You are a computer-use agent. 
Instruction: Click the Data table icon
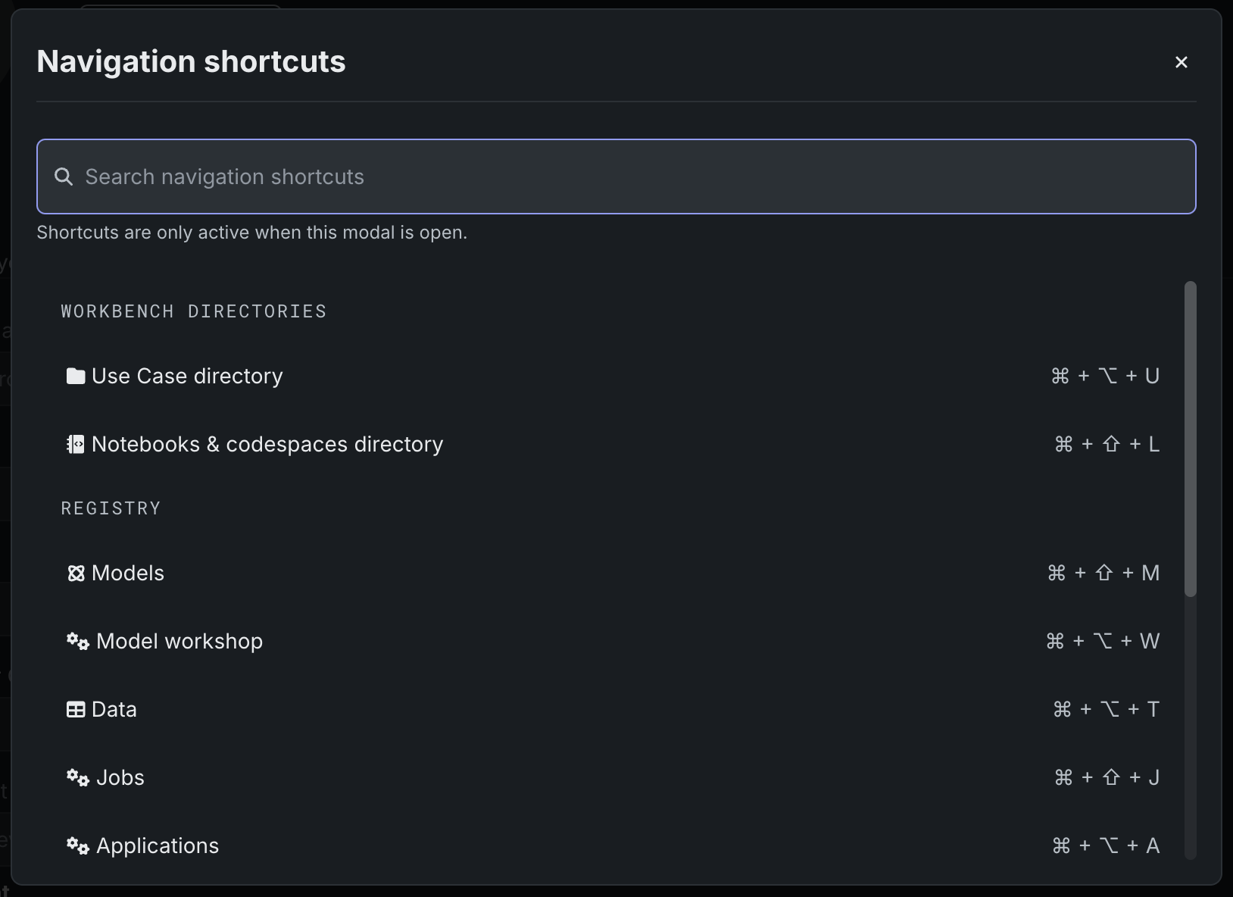point(76,710)
